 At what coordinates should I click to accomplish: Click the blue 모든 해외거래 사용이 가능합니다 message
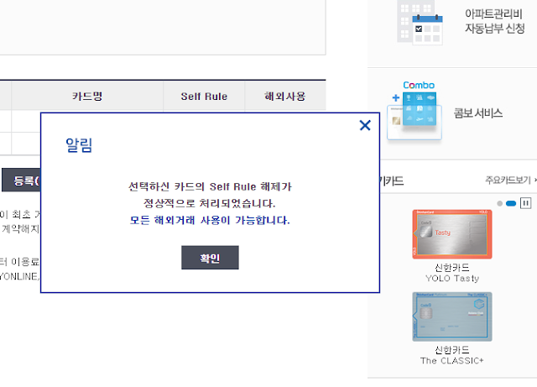[x=210, y=220]
